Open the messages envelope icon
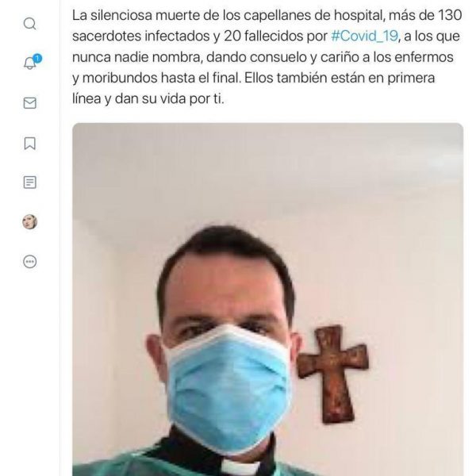The height and width of the screenshot is (476, 476). (x=30, y=103)
